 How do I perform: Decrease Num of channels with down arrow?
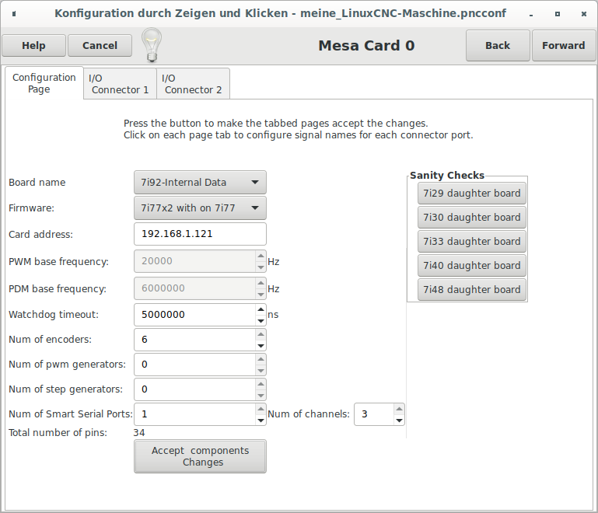pyautogui.click(x=399, y=420)
